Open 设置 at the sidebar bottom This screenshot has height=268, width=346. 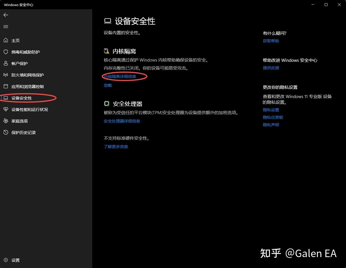click(46, 260)
